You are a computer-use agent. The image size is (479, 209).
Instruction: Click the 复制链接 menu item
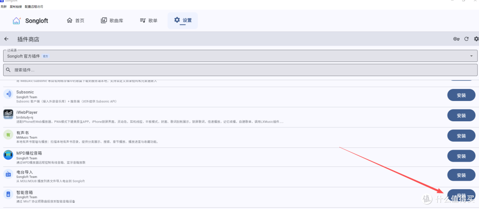[16, 6]
